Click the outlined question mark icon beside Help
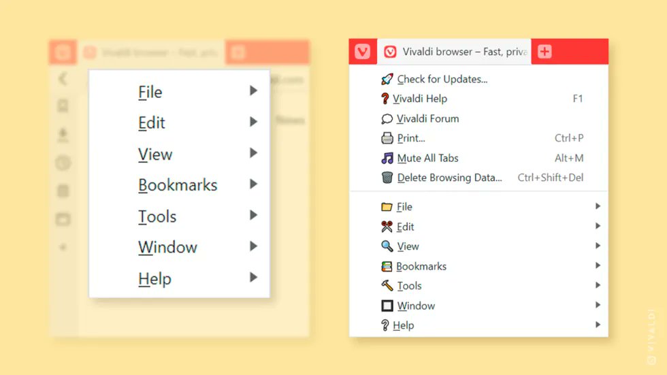Screen dimensions: 667x375 click(385, 325)
